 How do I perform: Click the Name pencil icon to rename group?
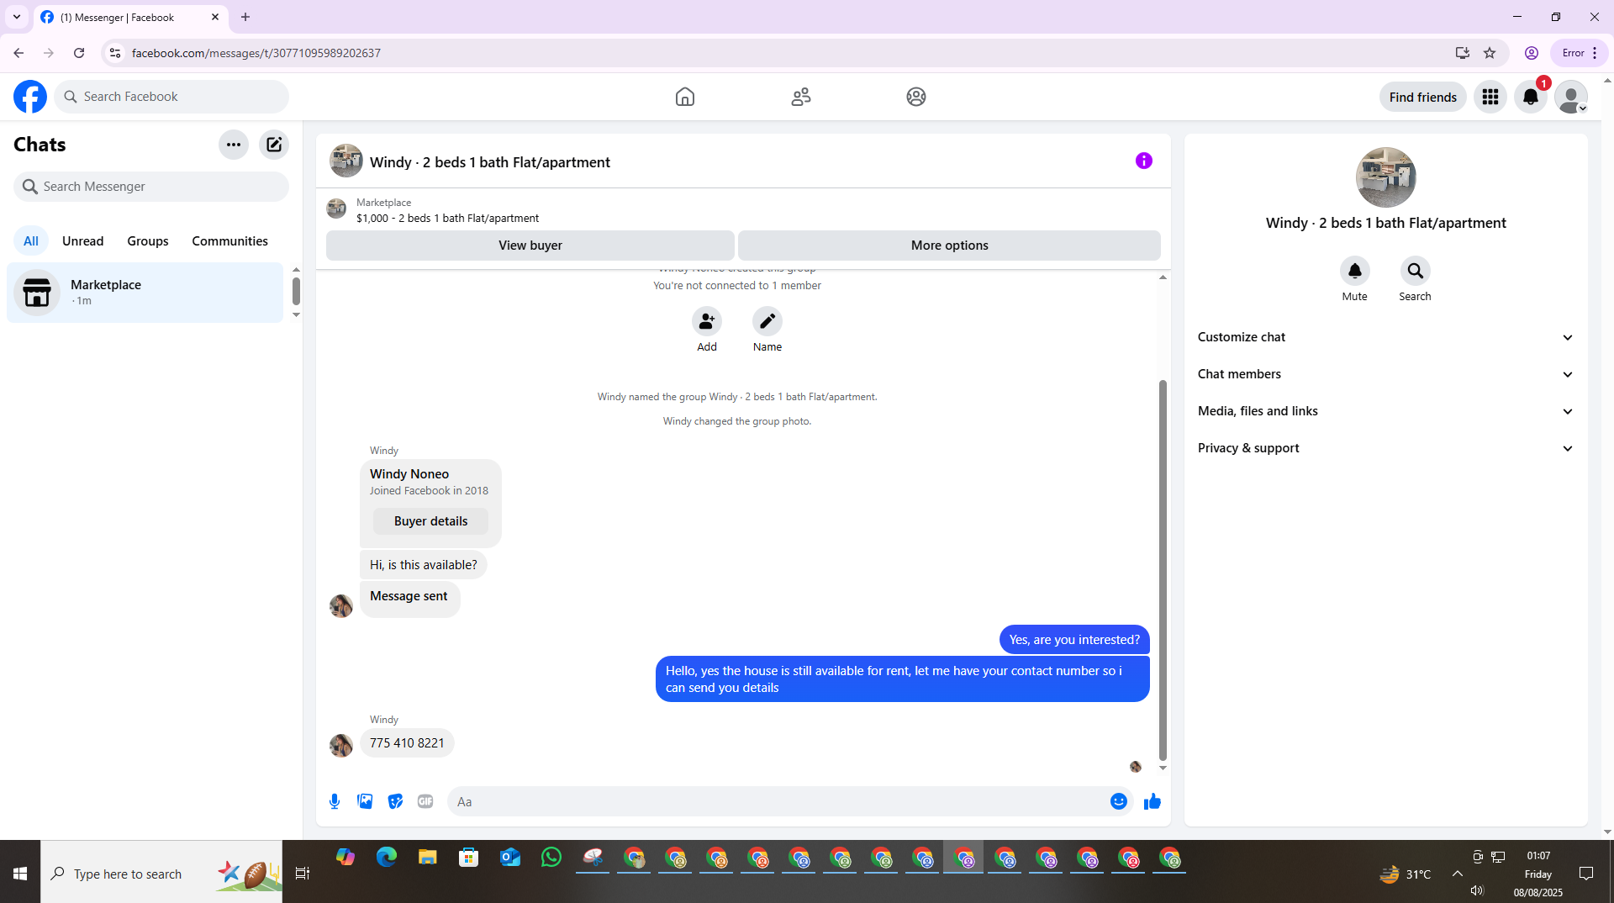pyautogui.click(x=767, y=321)
